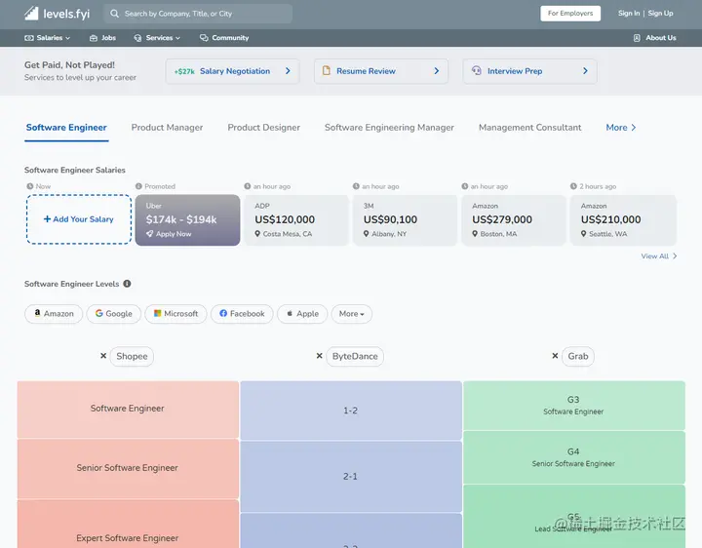Open the Community page
Image resolution: width=702 pixels, height=548 pixels.
click(x=224, y=38)
